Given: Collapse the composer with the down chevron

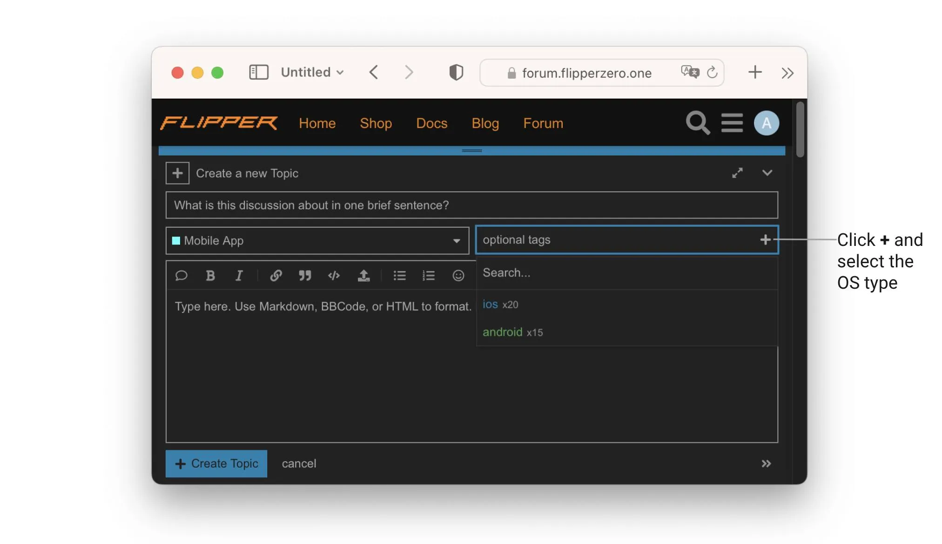Looking at the screenshot, I should tap(767, 173).
